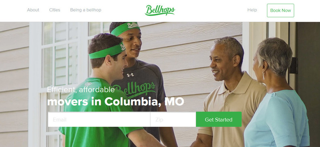
Task: Click the woman in the light blue top
Action: pos(278,93)
